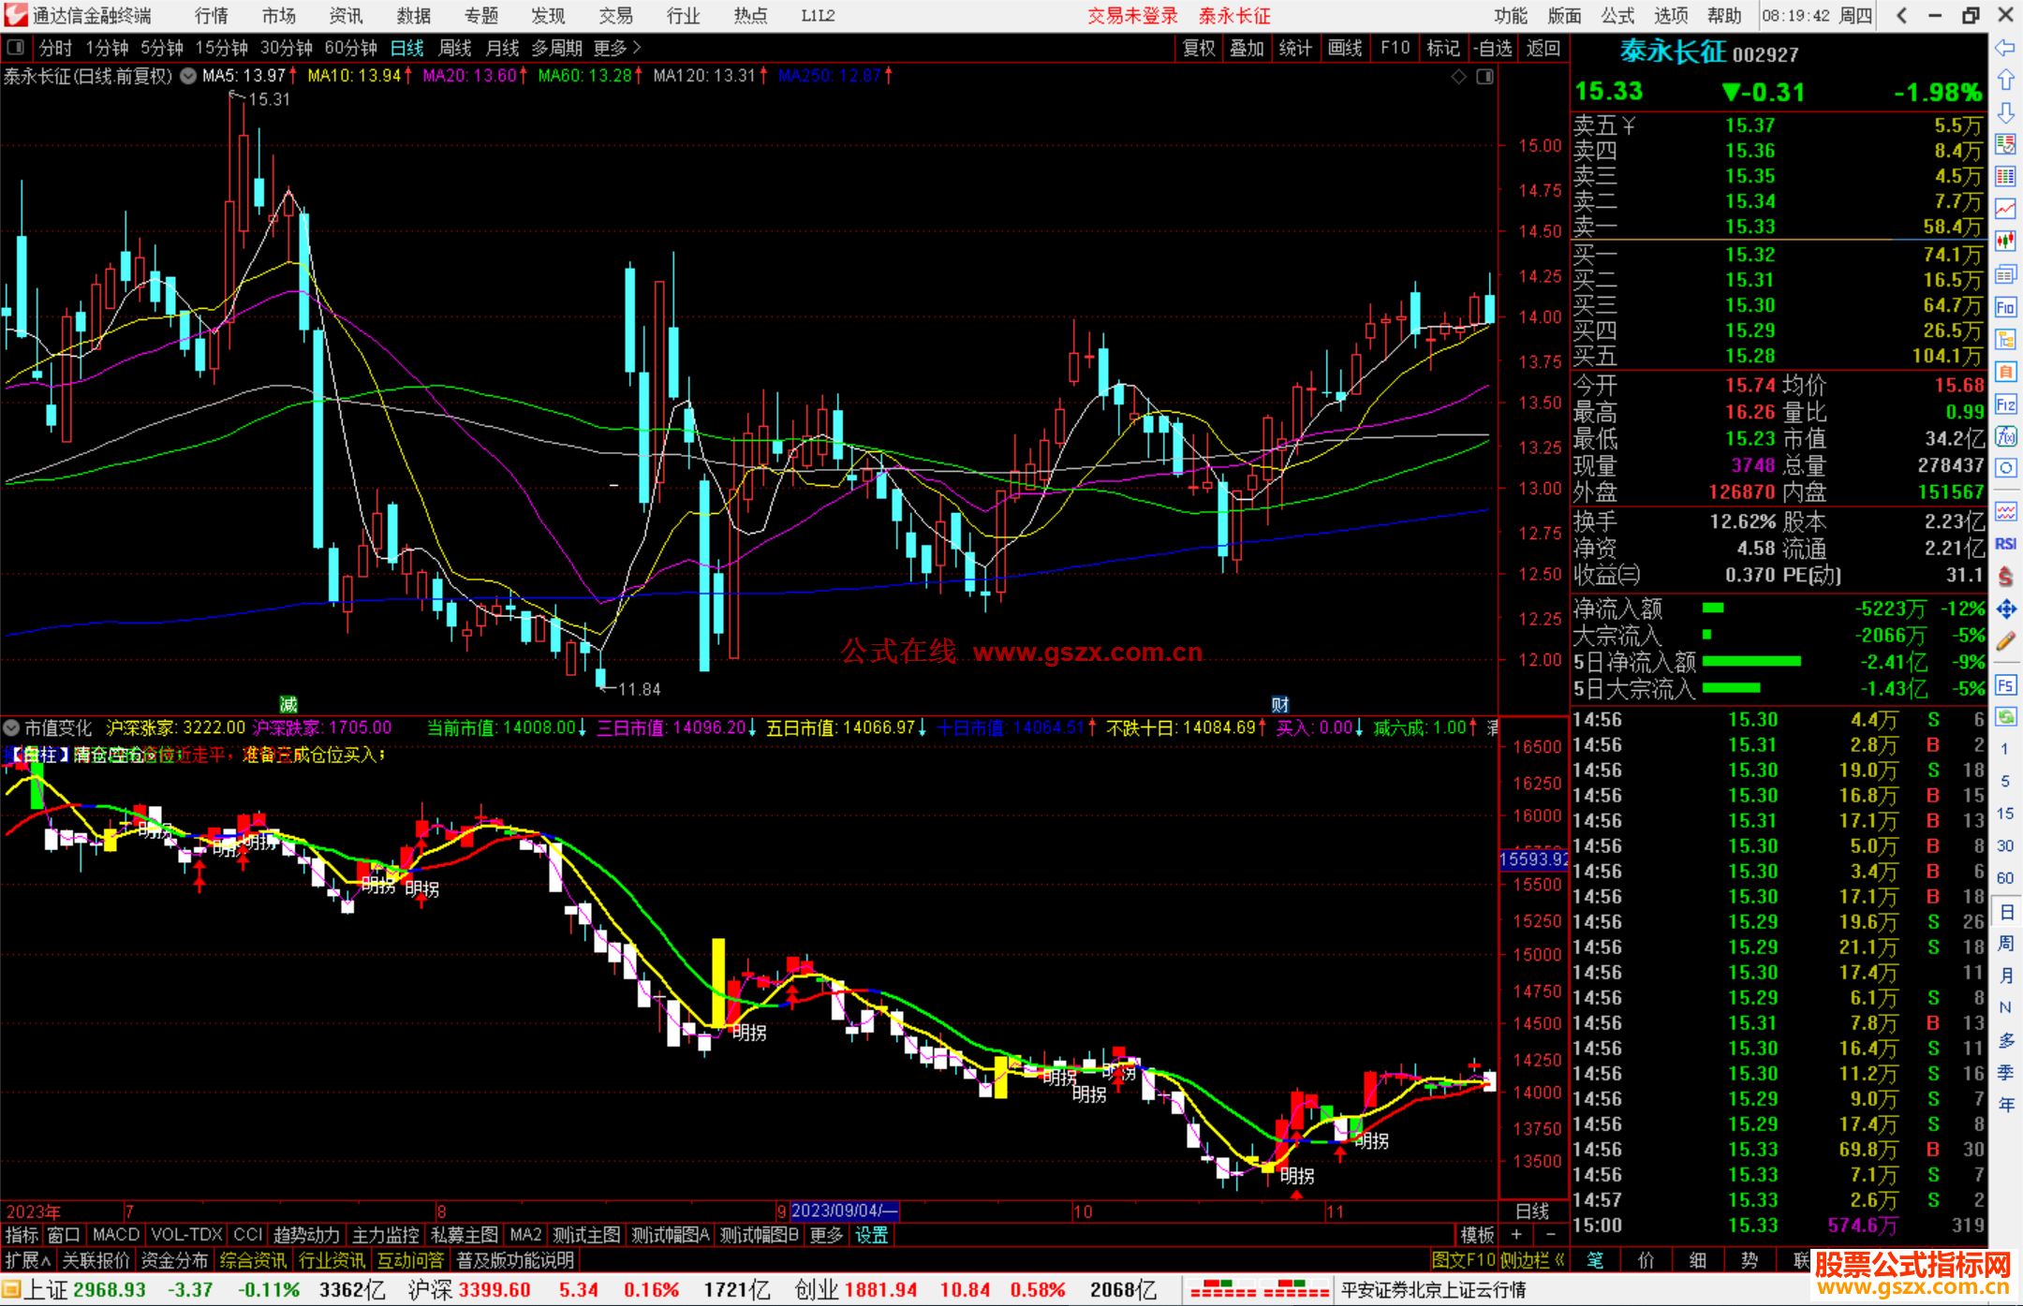Click the left arrow back icon in sidebar
2023x1306 pixels.
tap(2005, 48)
